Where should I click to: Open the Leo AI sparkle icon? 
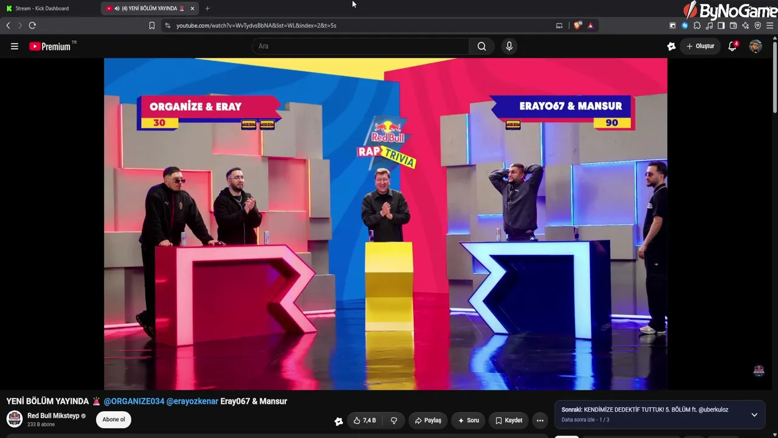coord(745,26)
